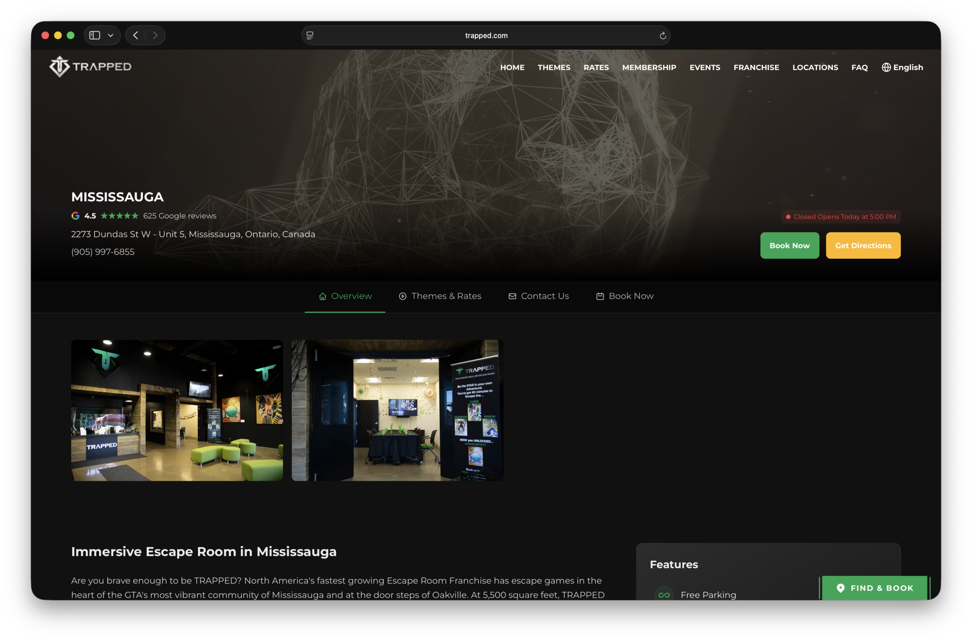Select the Overview tab
Screen dimensions: 972x641
[345, 296]
